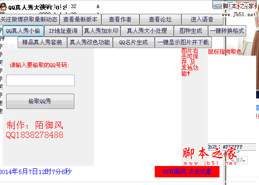Click the QQ penguin icon in title bar
The height and width of the screenshot is (185, 259).
pyautogui.click(x=3, y=7)
